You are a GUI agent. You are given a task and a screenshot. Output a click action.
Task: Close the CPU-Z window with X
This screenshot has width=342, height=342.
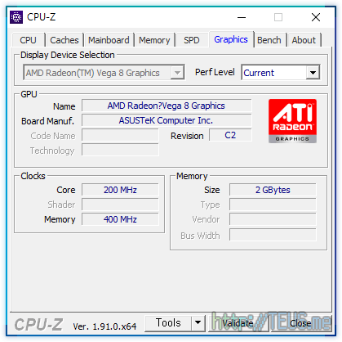click(316, 17)
